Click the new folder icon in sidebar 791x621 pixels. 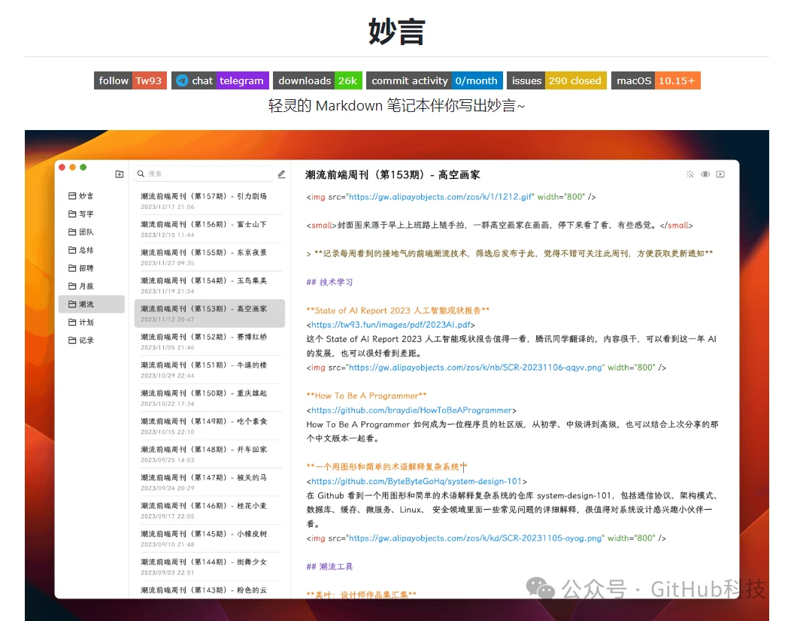119,174
